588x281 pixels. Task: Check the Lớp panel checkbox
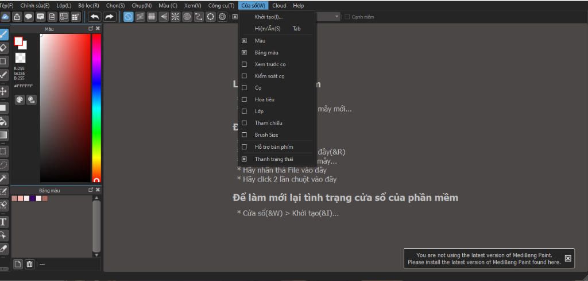click(244, 111)
